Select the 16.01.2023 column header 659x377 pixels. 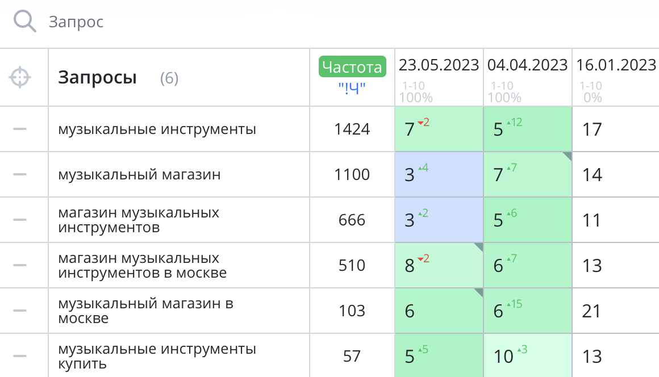pyautogui.click(x=616, y=65)
